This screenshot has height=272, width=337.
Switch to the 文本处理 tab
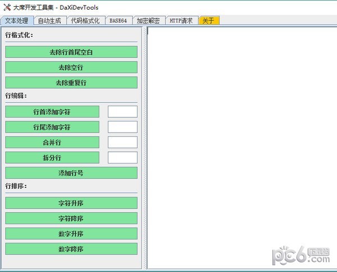(17, 21)
